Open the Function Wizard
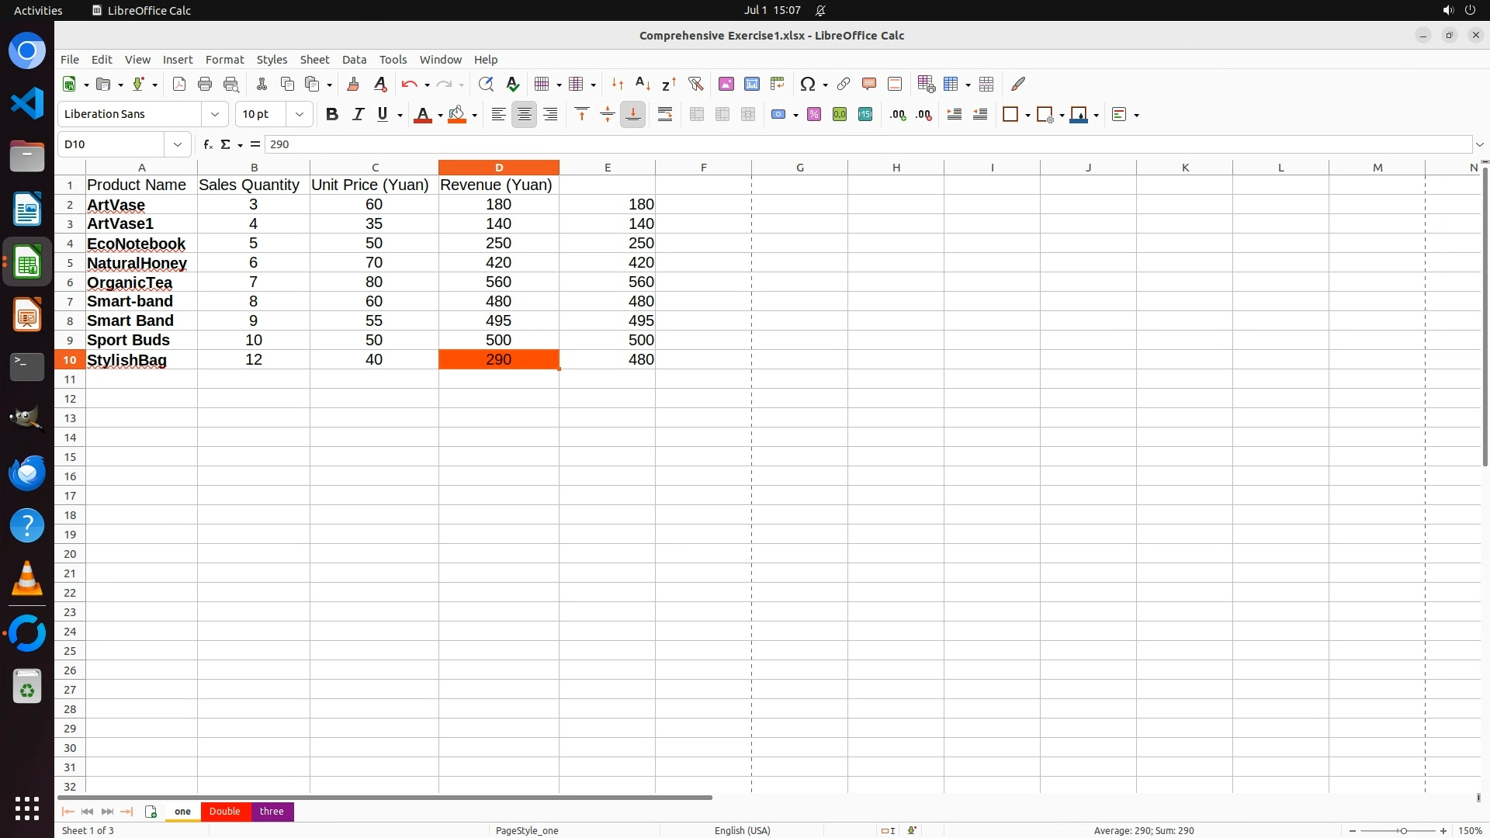Screen dimensions: 1490x838 (207, 144)
